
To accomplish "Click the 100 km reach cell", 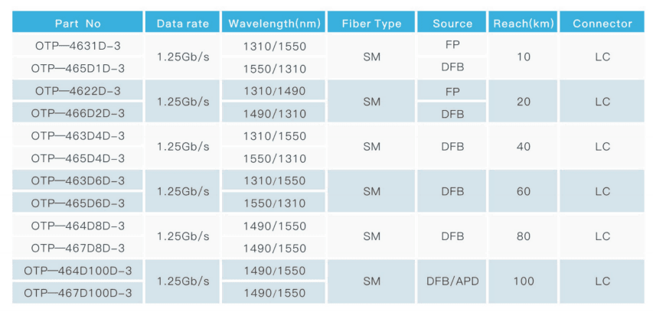I will [x=523, y=282].
